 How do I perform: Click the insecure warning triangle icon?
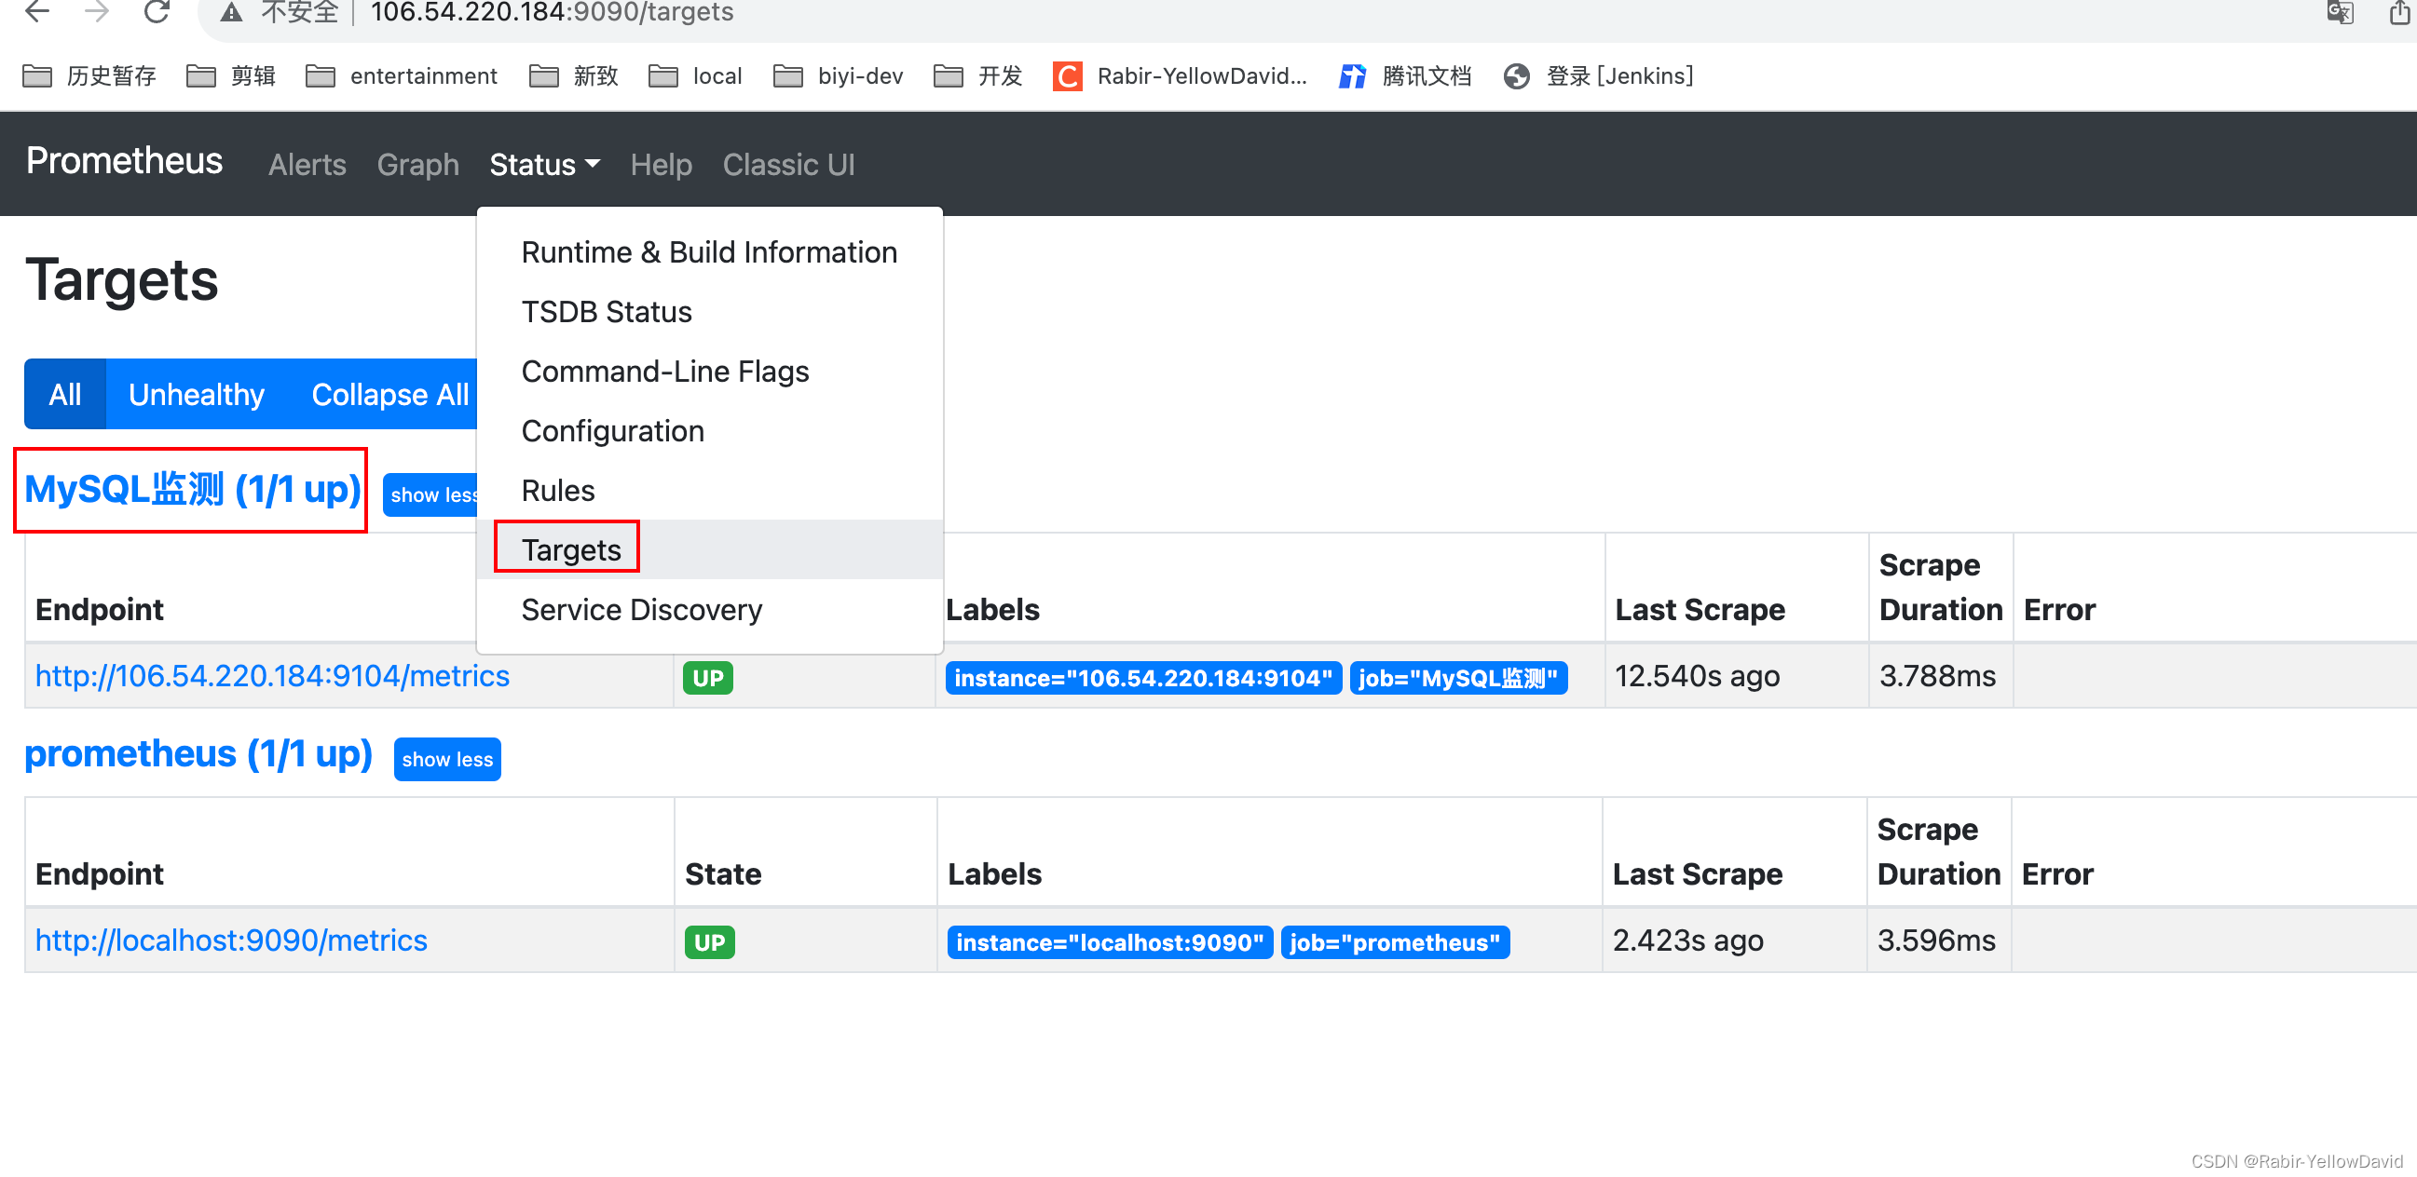click(x=231, y=13)
